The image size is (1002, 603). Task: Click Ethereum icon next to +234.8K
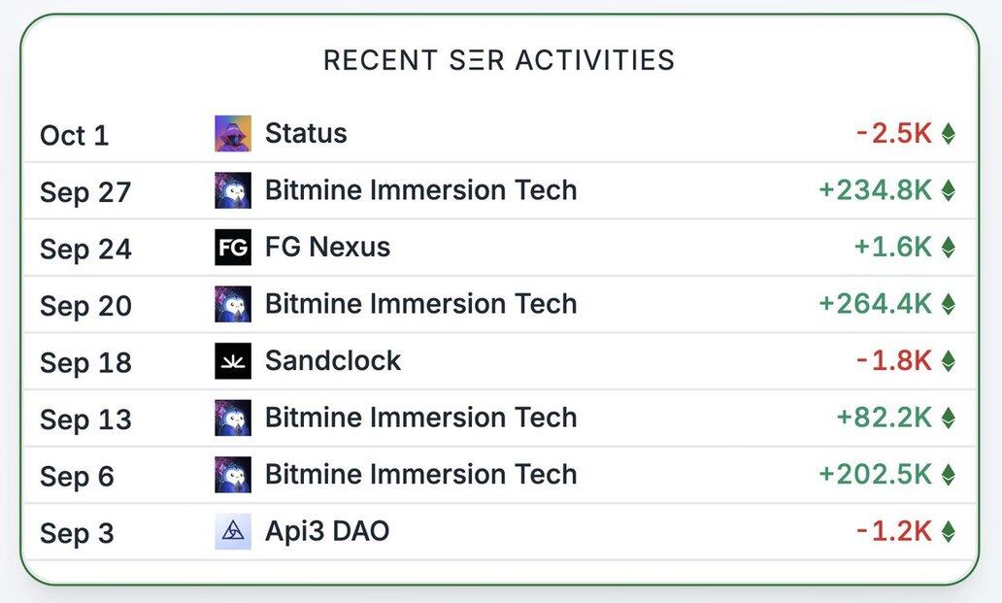point(948,190)
